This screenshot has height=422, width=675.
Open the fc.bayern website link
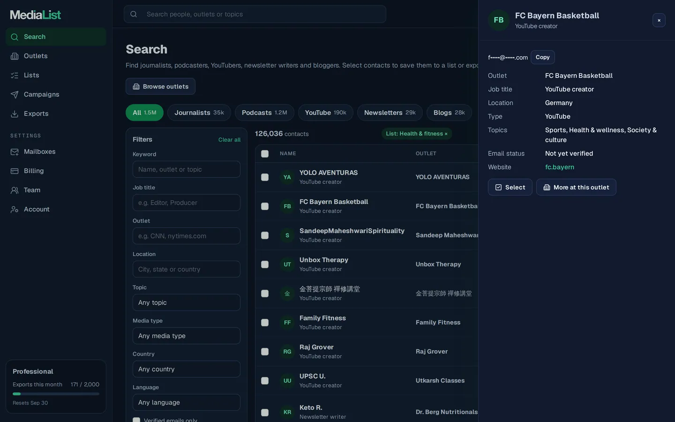click(560, 167)
